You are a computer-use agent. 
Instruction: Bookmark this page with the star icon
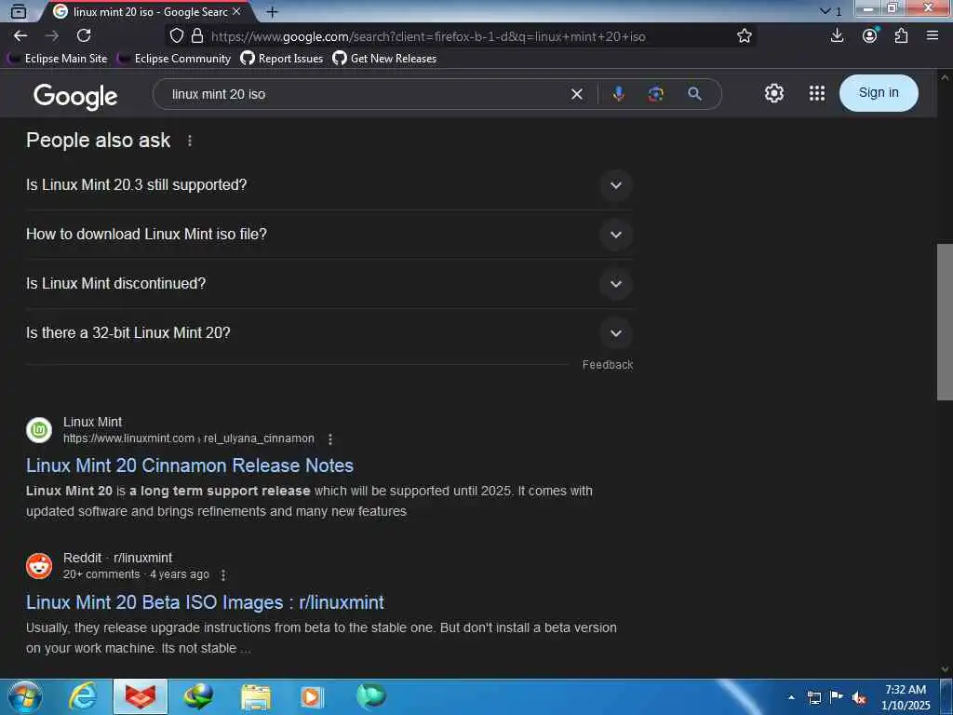(x=745, y=36)
